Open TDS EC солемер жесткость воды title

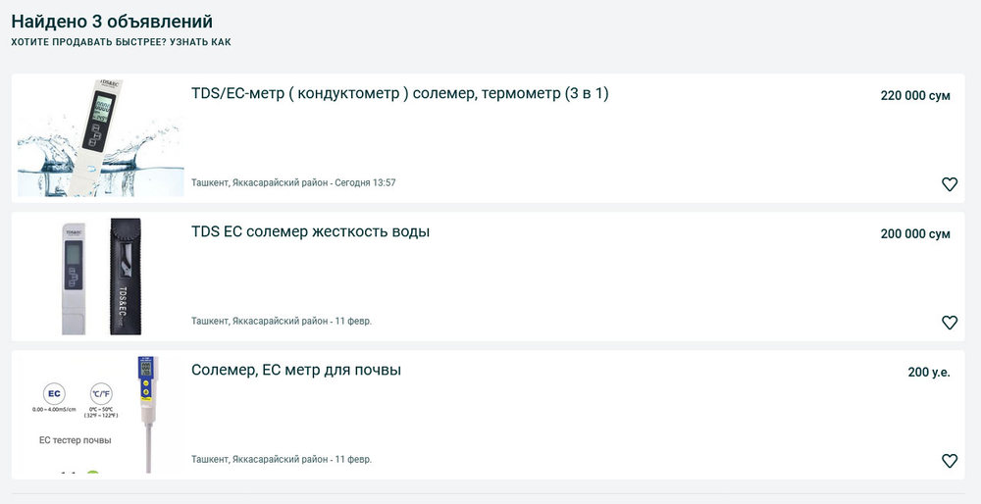tap(310, 232)
